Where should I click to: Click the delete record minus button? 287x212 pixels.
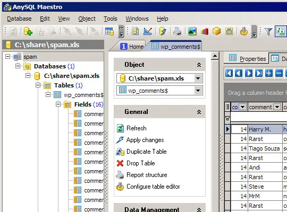pos(278,73)
